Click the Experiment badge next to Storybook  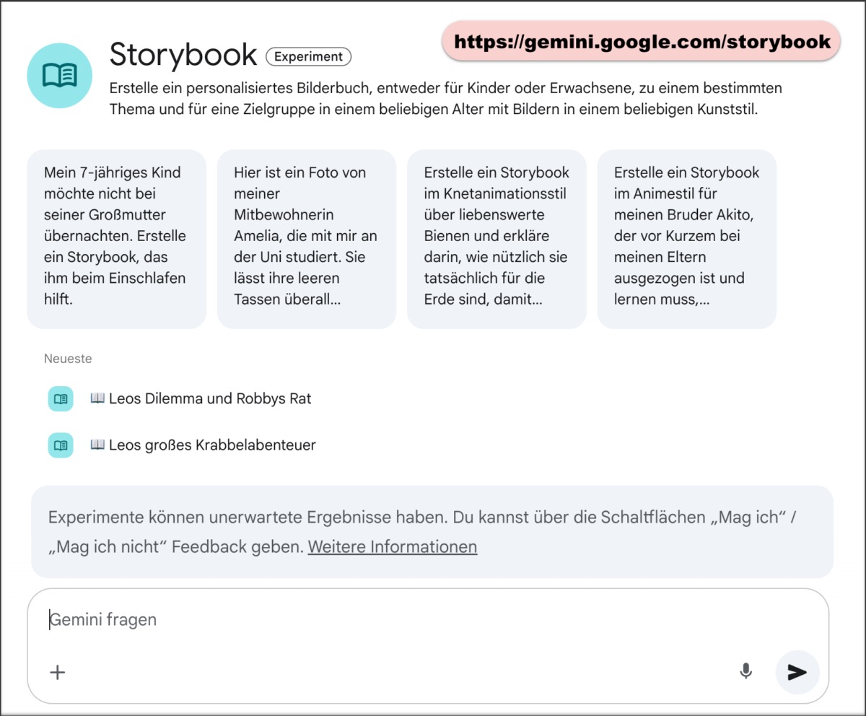308,56
